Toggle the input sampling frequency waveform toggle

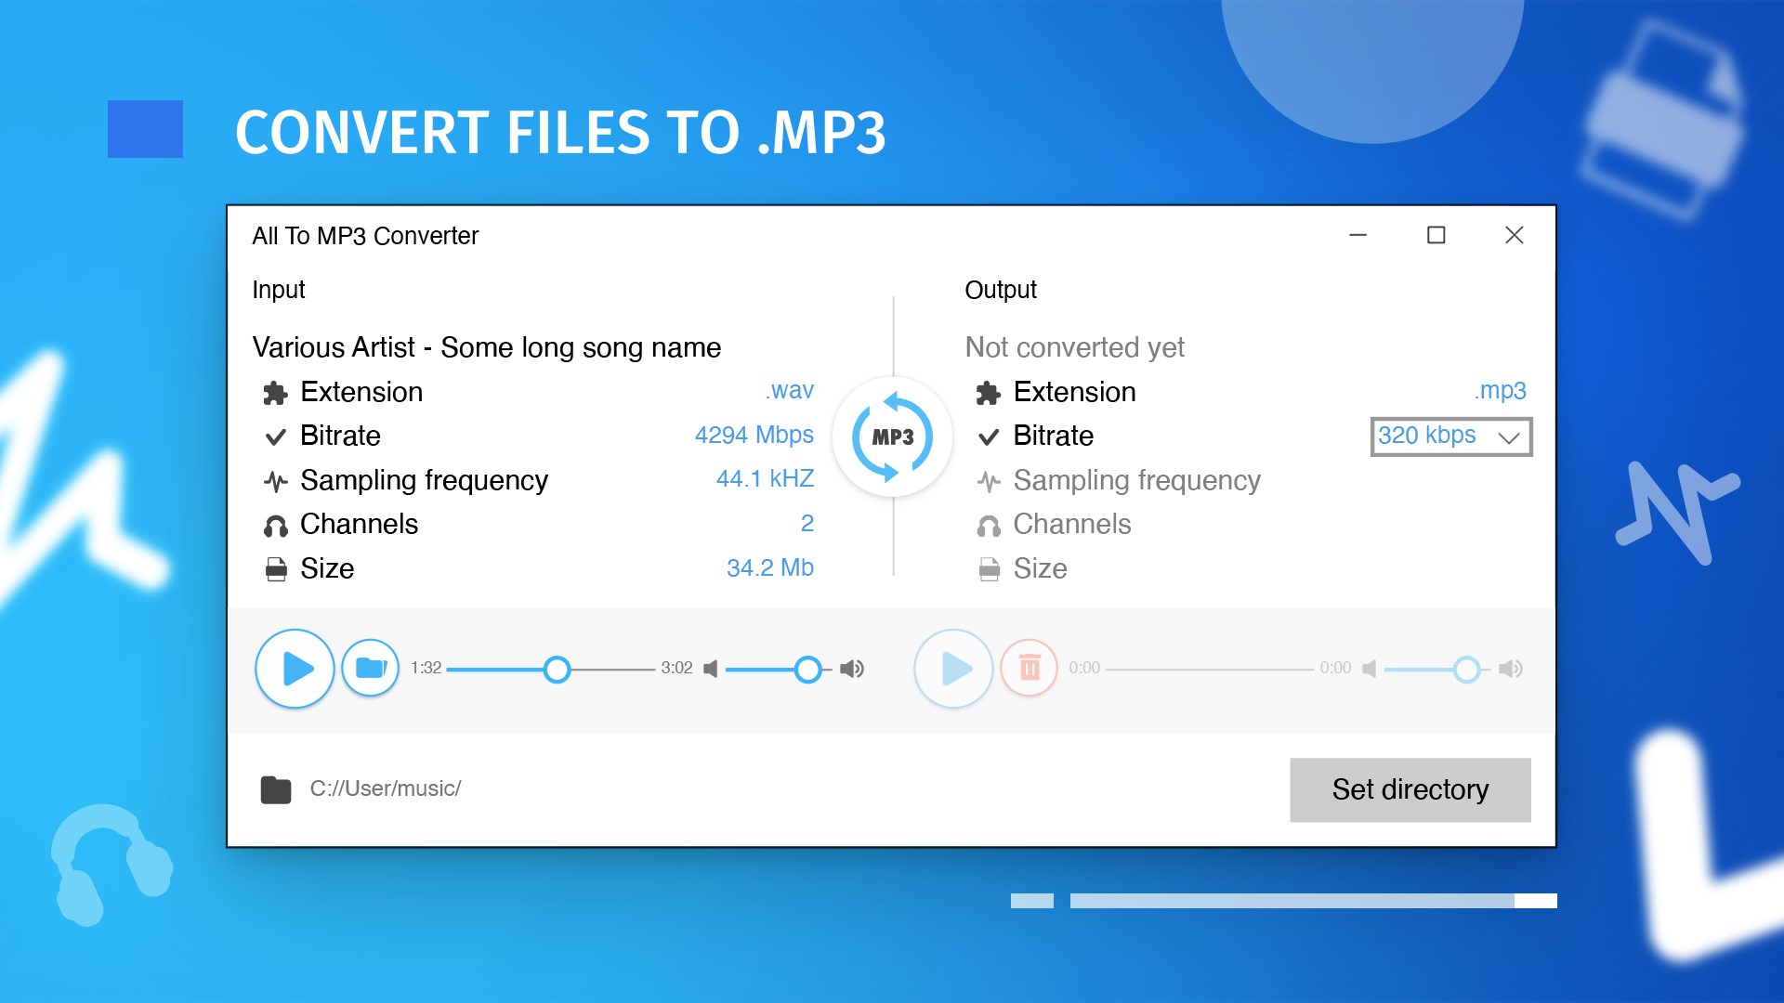click(276, 479)
